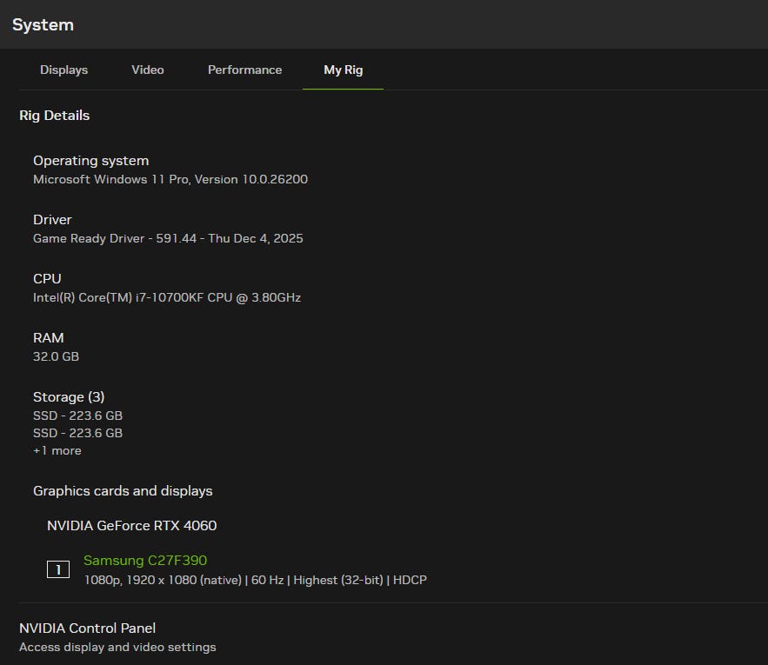Click the 'RAM' label
This screenshot has width=768, height=665.
point(48,338)
